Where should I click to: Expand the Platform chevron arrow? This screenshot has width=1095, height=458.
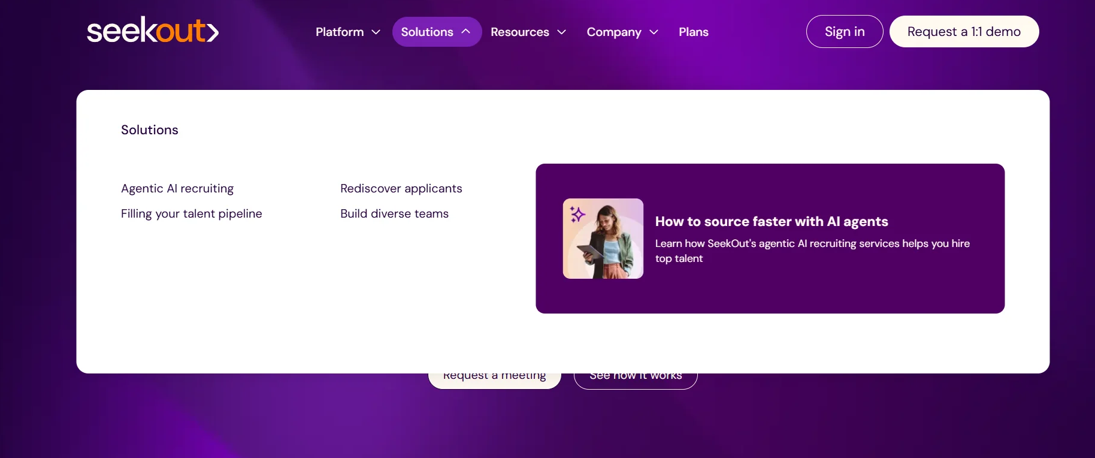(x=376, y=32)
